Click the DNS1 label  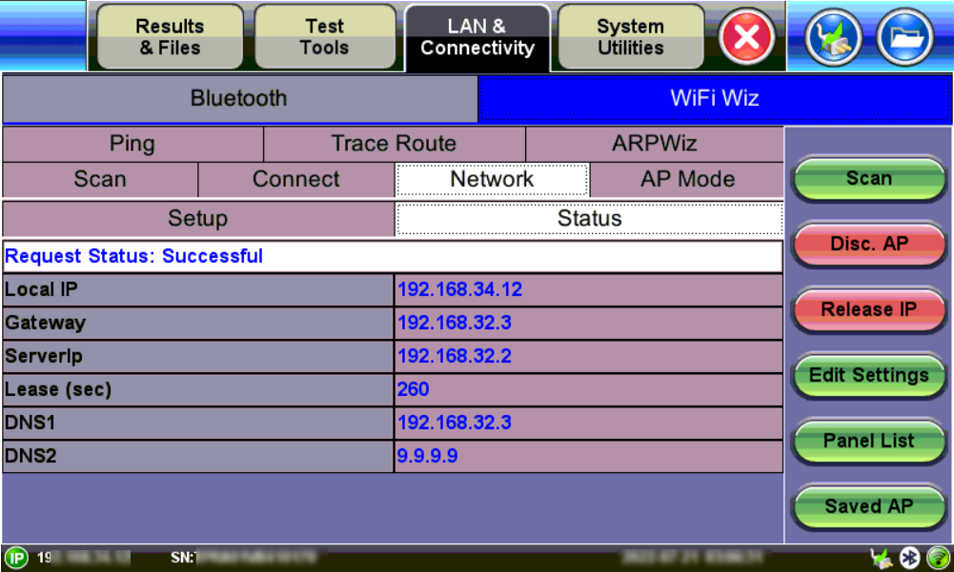[x=30, y=424]
